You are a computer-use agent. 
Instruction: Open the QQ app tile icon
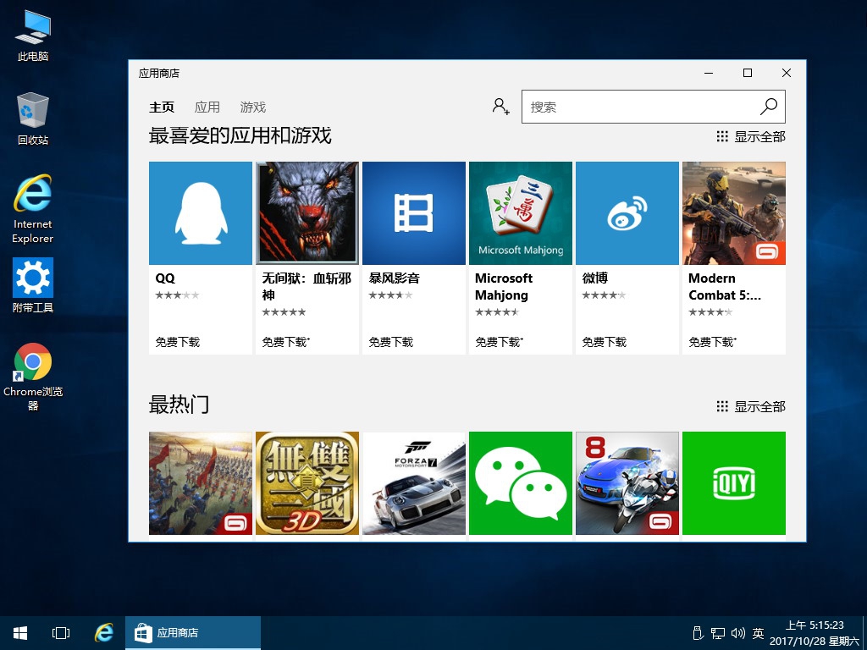pyautogui.click(x=200, y=212)
